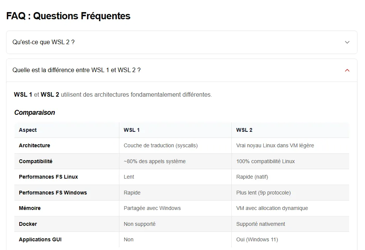
Task: Click the Mémoire row label
Action: click(x=29, y=208)
